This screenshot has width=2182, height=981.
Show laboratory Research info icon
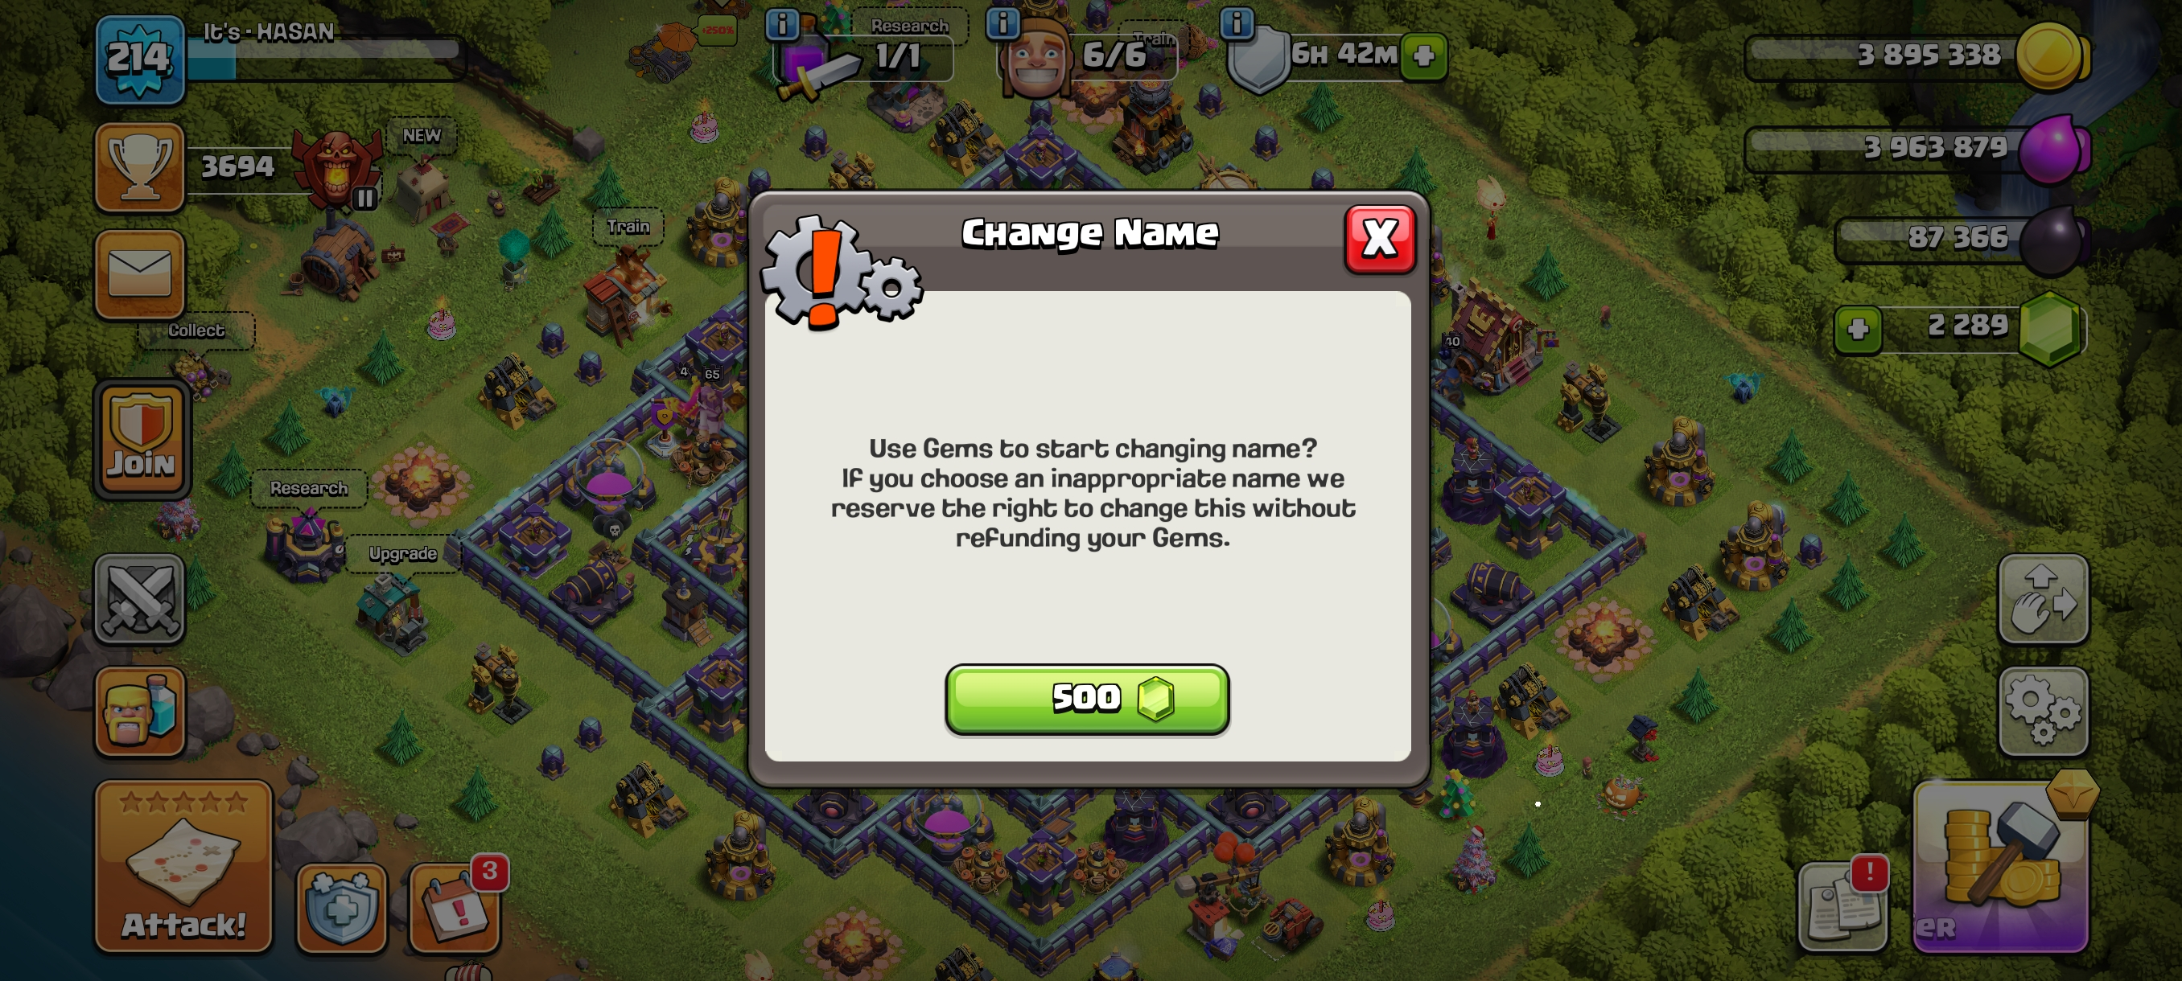[x=782, y=23]
